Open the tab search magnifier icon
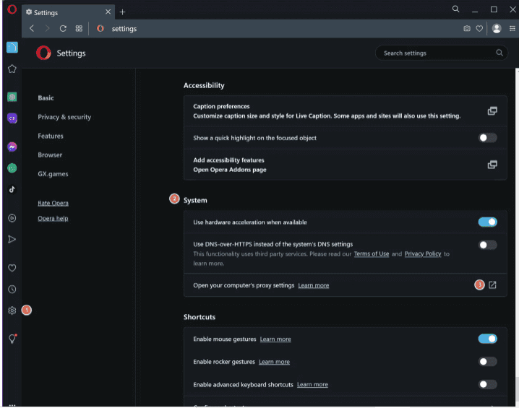The height and width of the screenshot is (408, 519). tap(456, 9)
